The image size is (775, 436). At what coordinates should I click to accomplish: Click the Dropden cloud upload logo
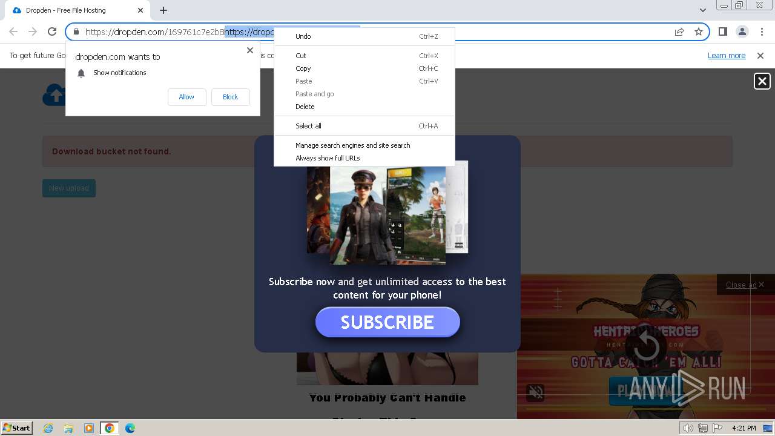pos(54,94)
